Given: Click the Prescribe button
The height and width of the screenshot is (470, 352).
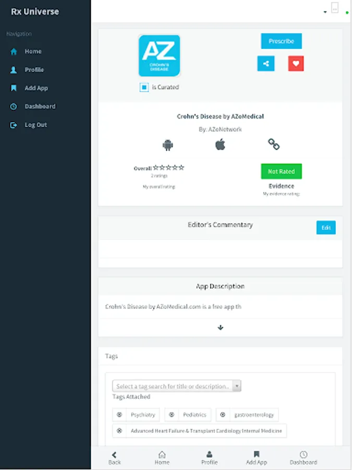Looking at the screenshot, I should (x=282, y=41).
